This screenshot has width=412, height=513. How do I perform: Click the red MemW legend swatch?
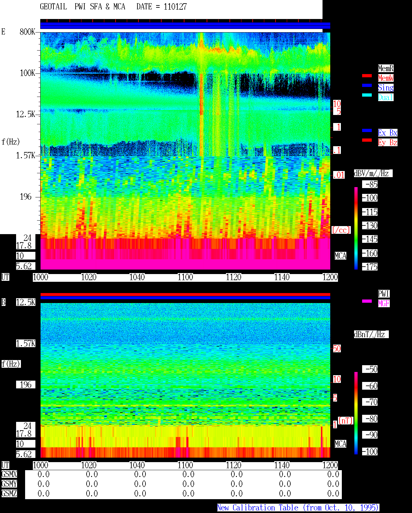(367, 76)
